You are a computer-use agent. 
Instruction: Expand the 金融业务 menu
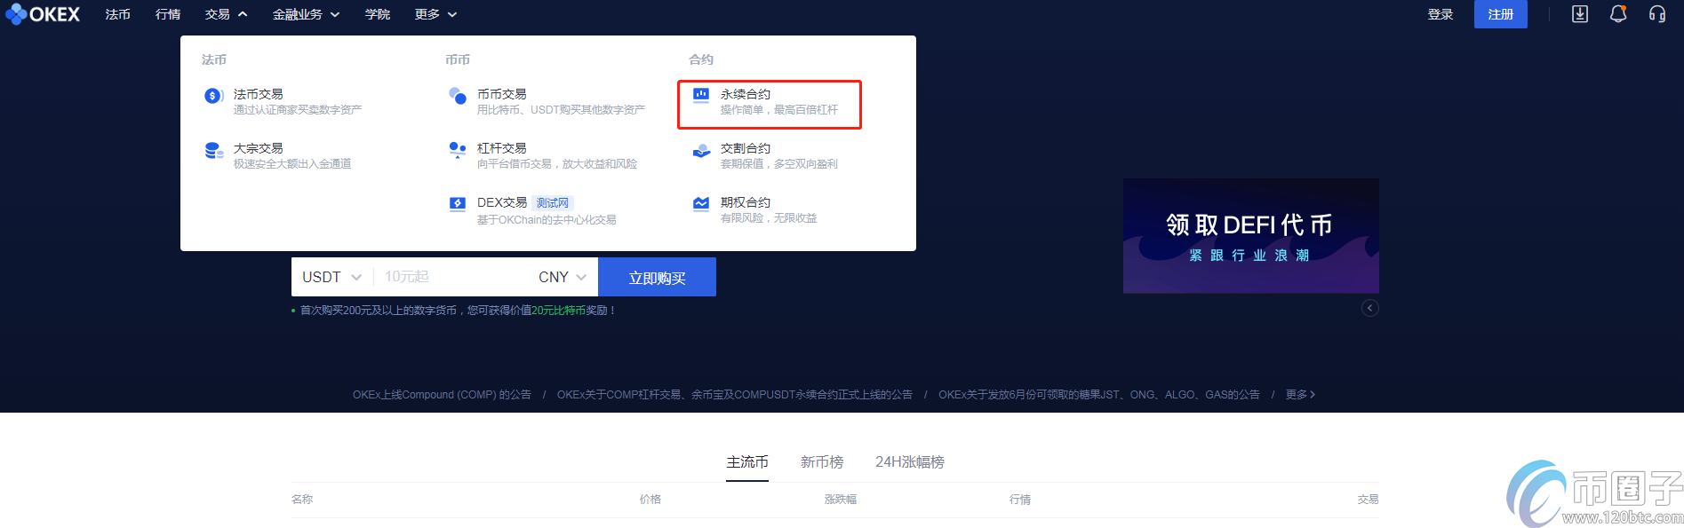306,14
